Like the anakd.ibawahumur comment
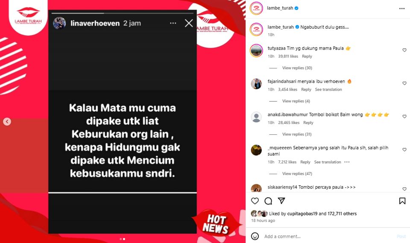410x243 pixels. 404,116
